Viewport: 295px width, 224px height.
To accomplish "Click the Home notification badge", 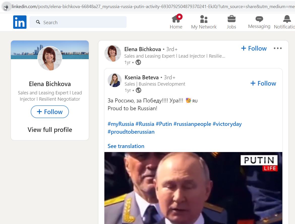I will tap(180, 17).
